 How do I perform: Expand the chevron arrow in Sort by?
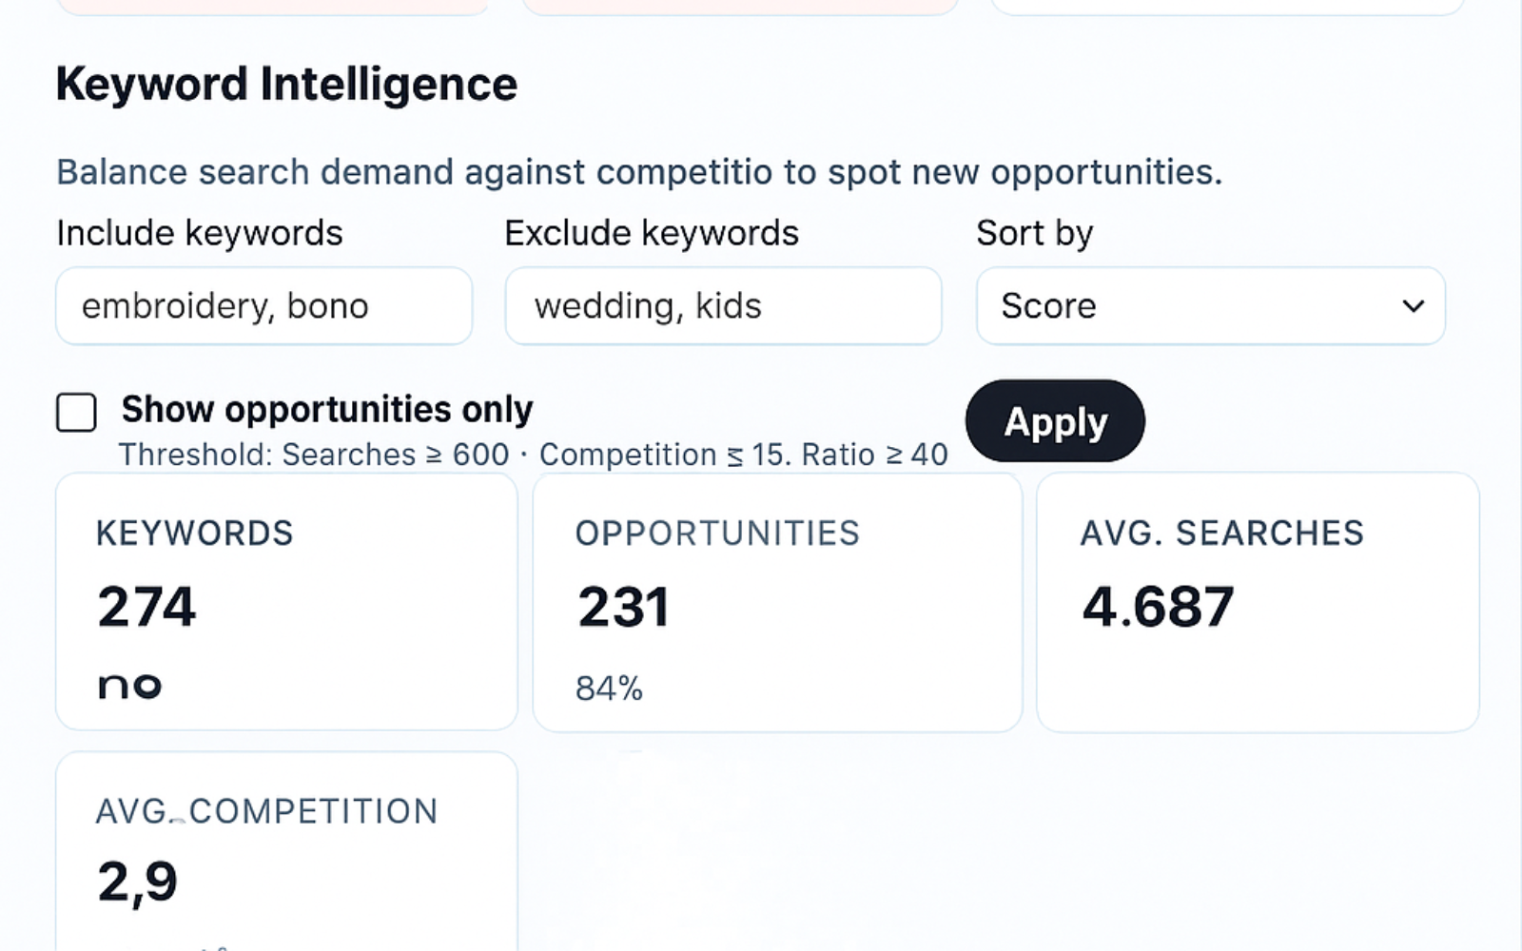pos(1414,306)
